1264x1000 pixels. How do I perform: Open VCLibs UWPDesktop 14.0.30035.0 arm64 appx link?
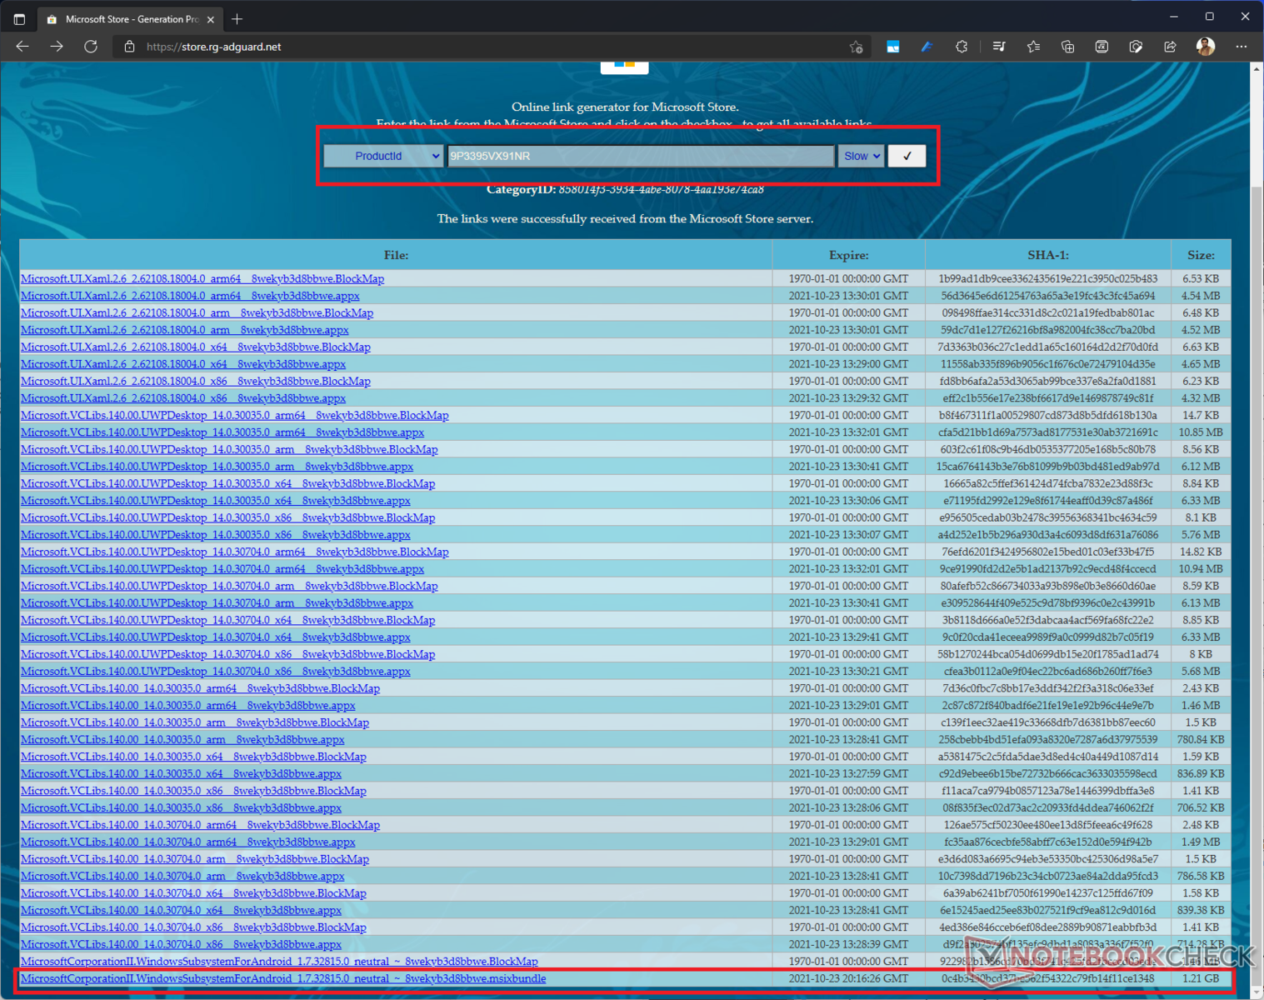pyautogui.click(x=222, y=432)
